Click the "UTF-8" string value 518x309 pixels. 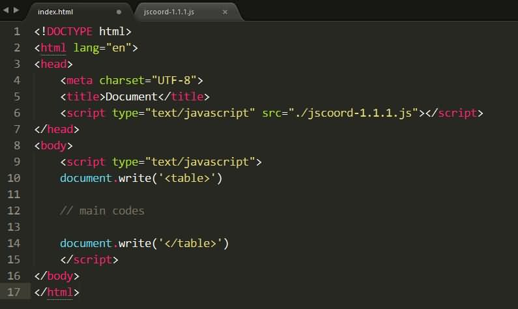click(174, 80)
